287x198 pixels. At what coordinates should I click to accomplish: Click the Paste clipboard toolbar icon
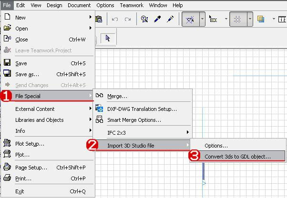click(x=99, y=19)
